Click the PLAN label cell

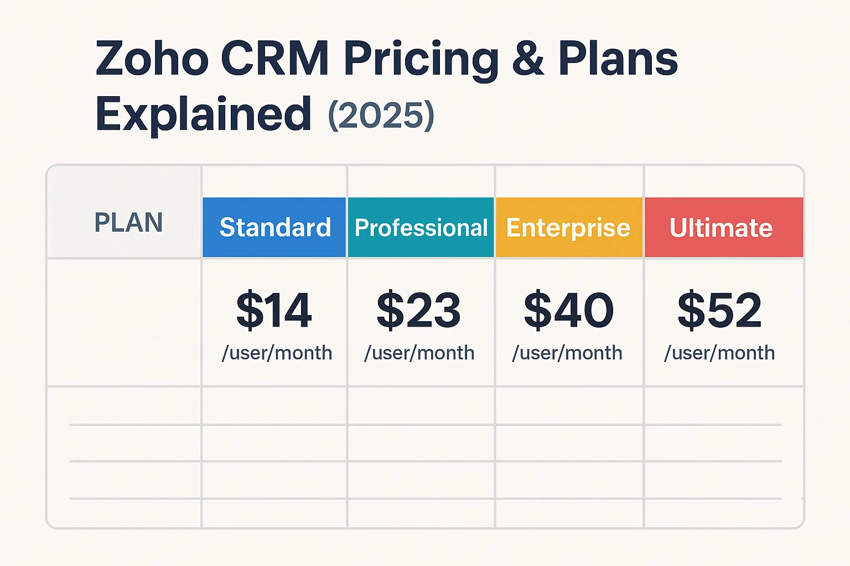click(128, 223)
